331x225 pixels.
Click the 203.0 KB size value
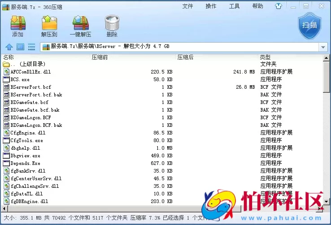coord(161,201)
